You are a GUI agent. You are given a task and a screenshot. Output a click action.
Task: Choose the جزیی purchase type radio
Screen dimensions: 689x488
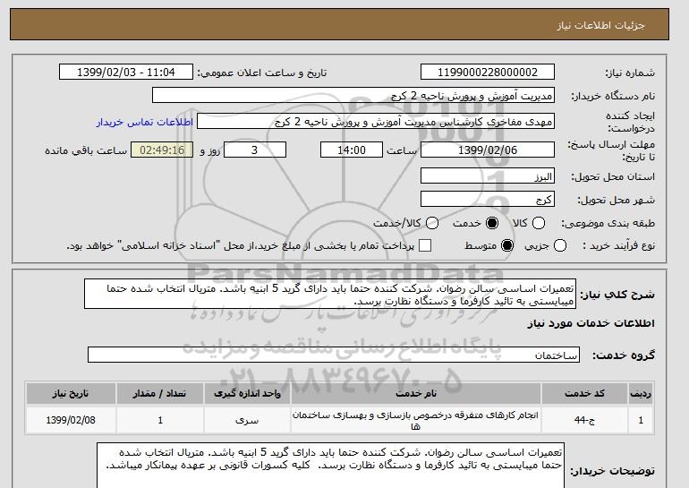tap(560, 245)
